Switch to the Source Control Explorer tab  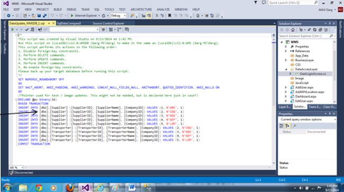tap(108, 23)
